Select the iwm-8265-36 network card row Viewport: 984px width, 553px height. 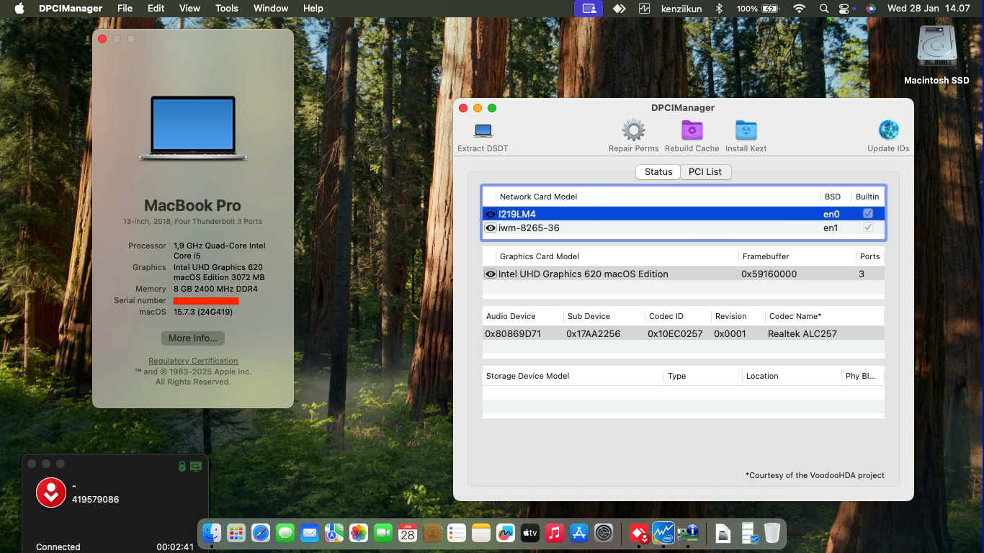coord(683,228)
